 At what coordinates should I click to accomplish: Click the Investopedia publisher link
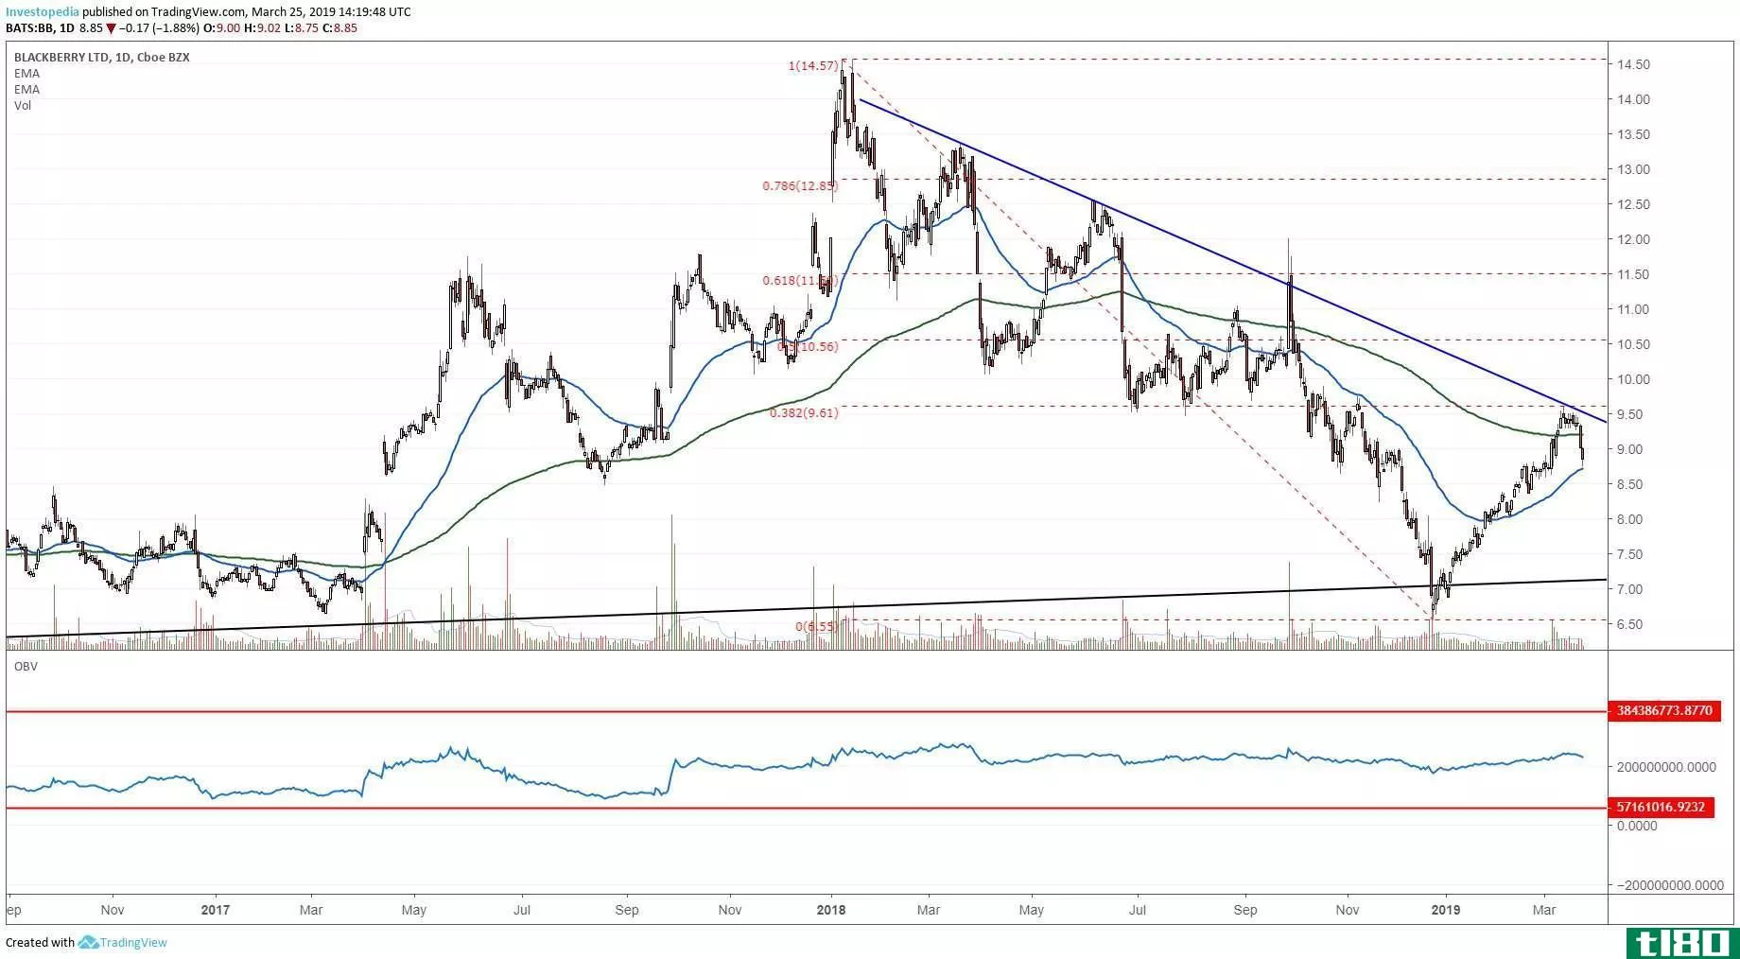tap(42, 11)
